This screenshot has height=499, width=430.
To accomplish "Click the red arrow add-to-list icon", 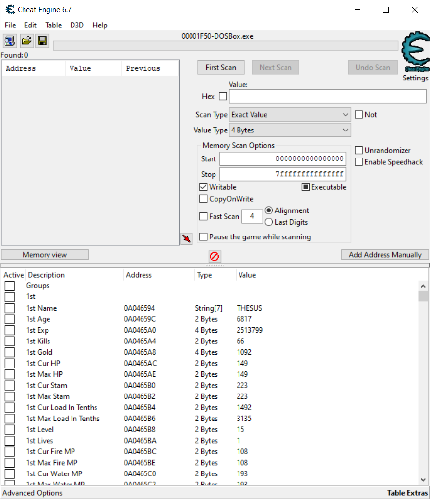I will pyautogui.click(x=187, y=239).
